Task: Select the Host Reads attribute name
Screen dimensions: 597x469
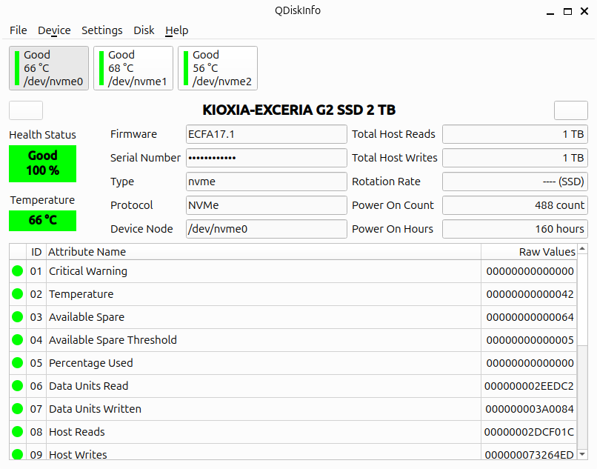Action: pos(76,432)
